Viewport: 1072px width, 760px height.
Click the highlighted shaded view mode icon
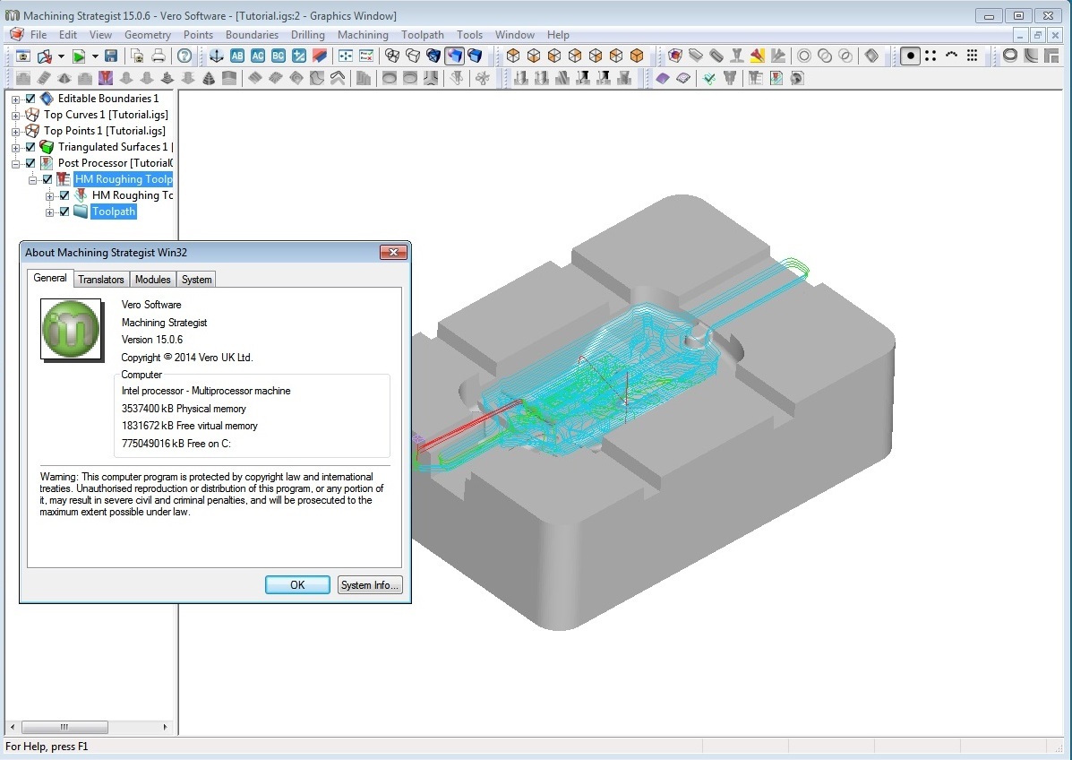pos(454,56)
